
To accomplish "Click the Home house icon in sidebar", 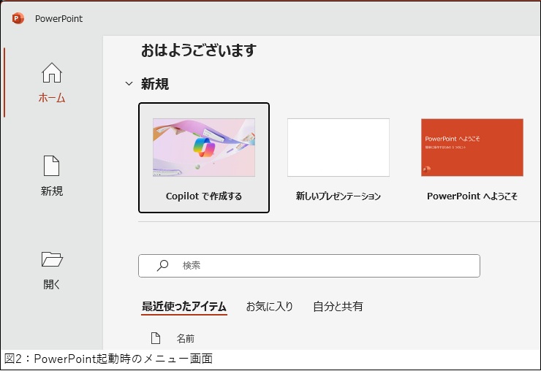I will 52,73.
